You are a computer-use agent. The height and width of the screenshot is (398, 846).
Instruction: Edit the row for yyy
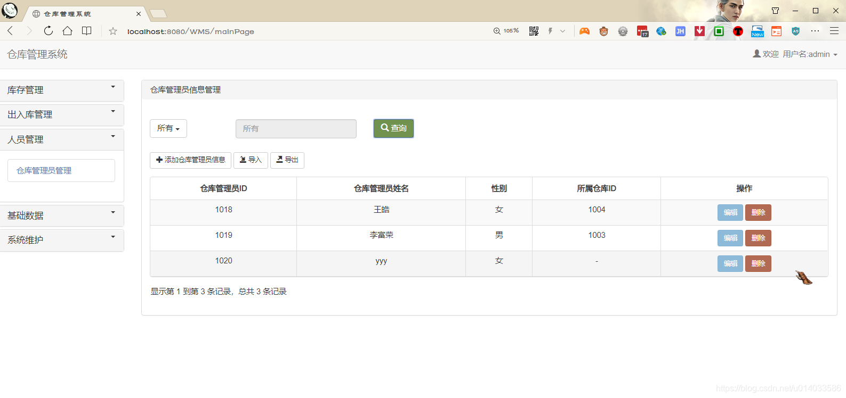[x=730, y=263]
